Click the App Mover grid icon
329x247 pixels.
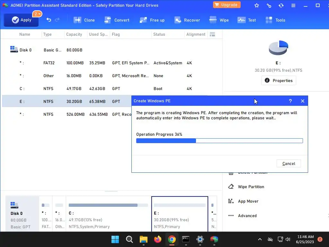click(231, 201)
